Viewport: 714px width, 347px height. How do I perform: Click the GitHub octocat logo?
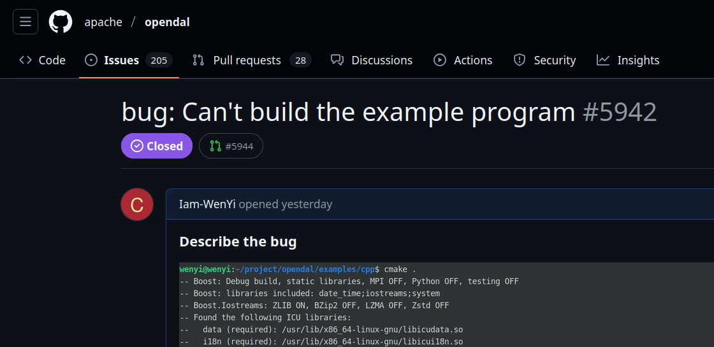[61, 22]
